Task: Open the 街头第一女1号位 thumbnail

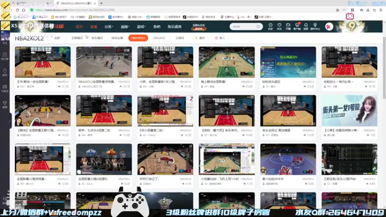Action: (349, 111)
